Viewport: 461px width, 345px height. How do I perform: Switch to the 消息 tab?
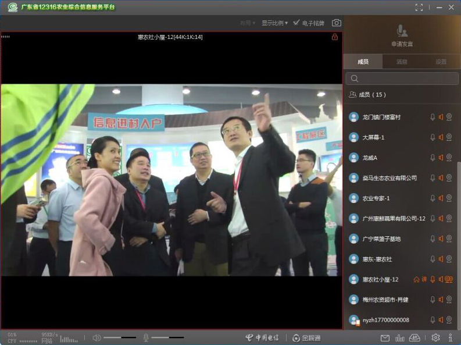pos(402,62)
